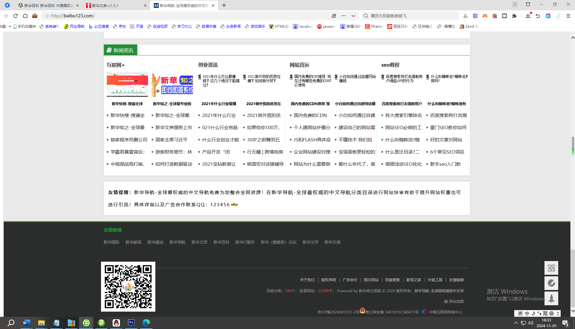
Task: Expand the address bar dropdown chevron
Action: (x=353, y=16)
